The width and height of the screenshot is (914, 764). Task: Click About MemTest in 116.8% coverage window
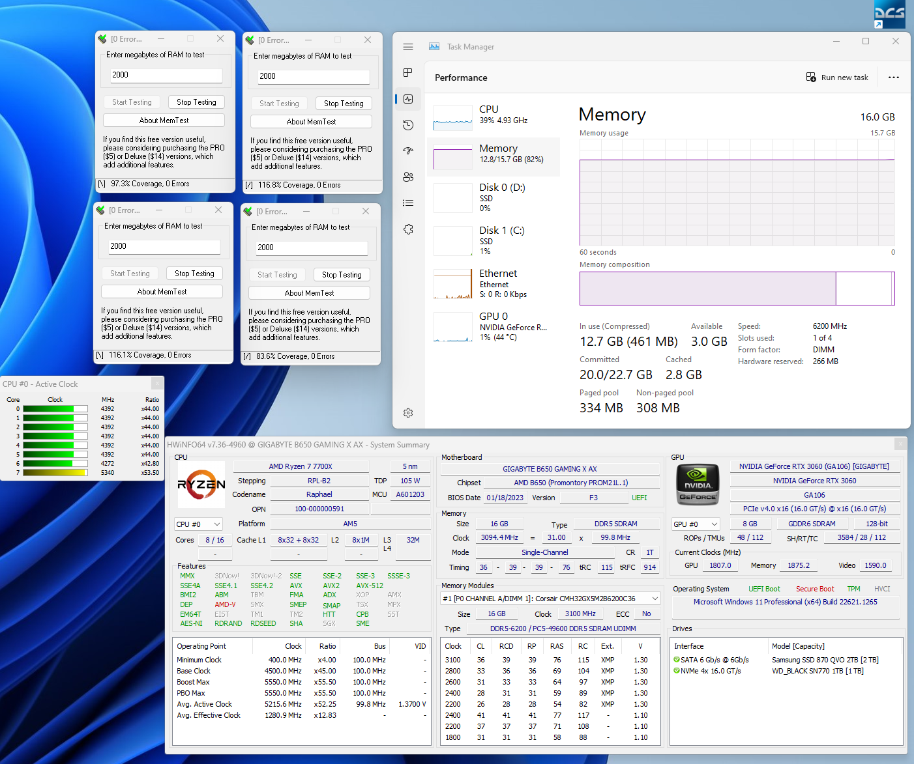coord(311,122)
